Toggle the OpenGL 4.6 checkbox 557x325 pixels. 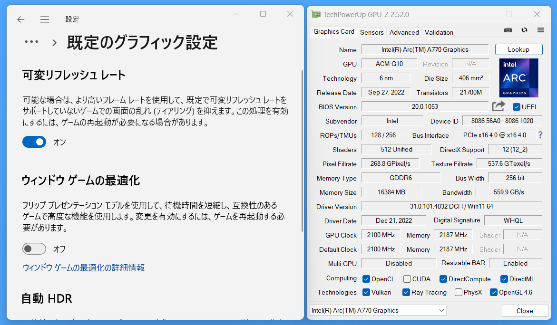click(x=493, y=292)
